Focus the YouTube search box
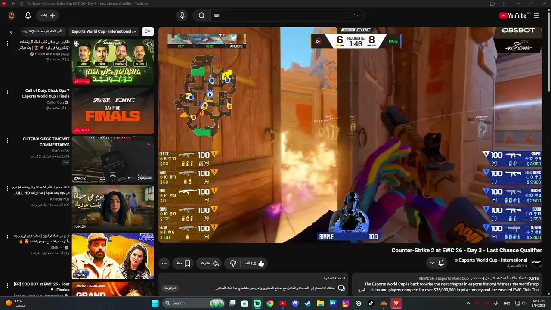This screenshot has height=310, width=551. point(287,15)
